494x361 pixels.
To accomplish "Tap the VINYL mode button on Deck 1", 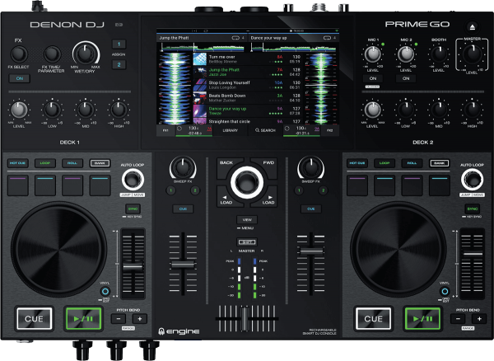I will (x=105, y=291).
